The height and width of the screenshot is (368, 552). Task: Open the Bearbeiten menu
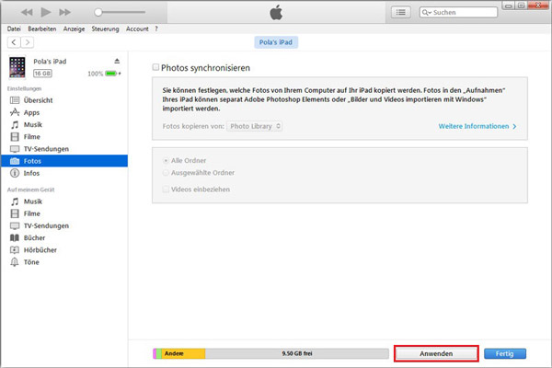click(x=41, y=29)
